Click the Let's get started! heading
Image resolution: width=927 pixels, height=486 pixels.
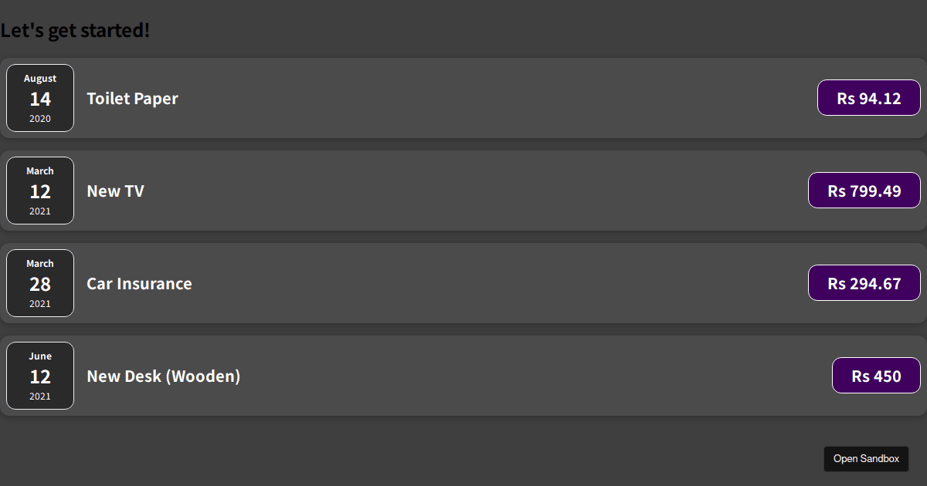[75, 31]
